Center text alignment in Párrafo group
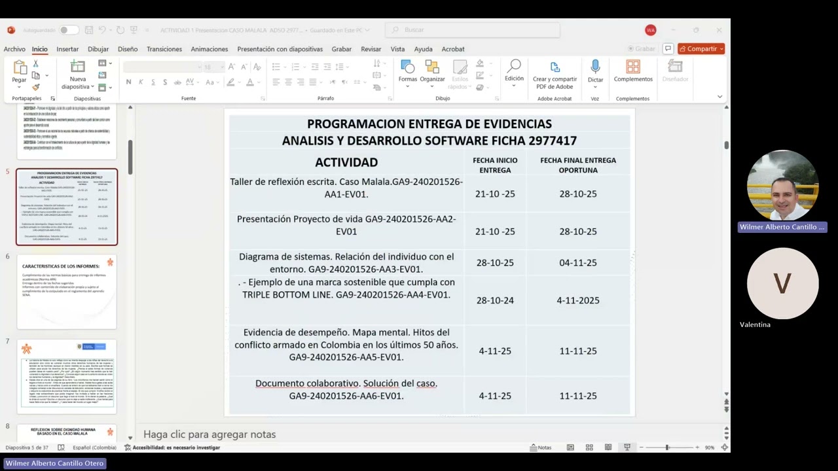 [289, 82]
